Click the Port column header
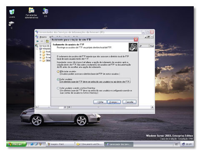 [x=152, y=46]
